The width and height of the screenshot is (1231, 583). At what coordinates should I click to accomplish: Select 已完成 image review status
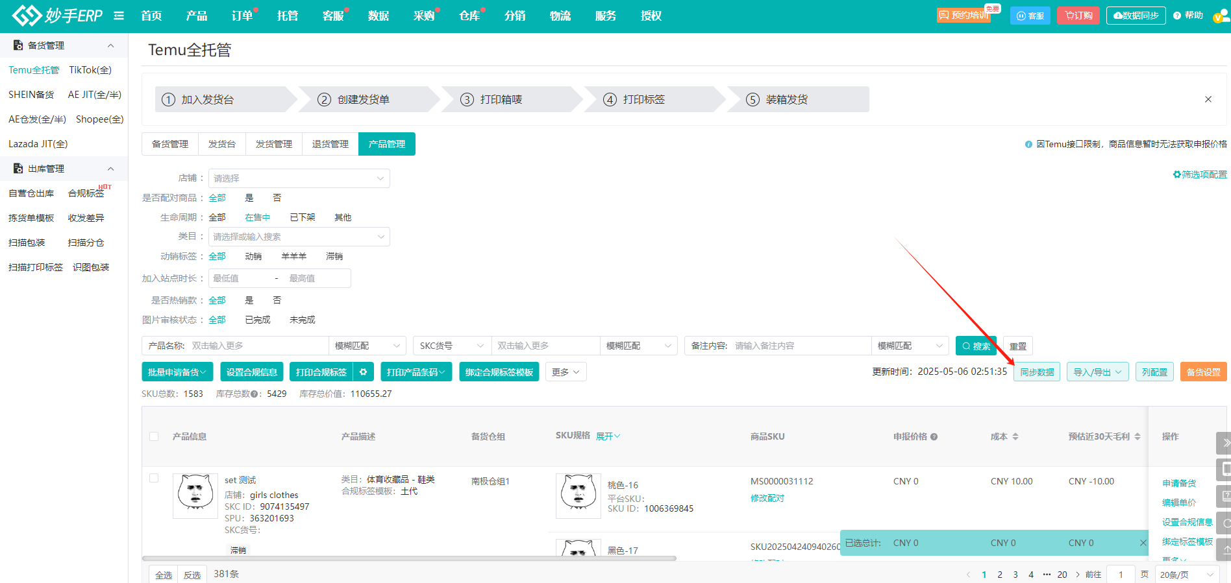point(258,320)
